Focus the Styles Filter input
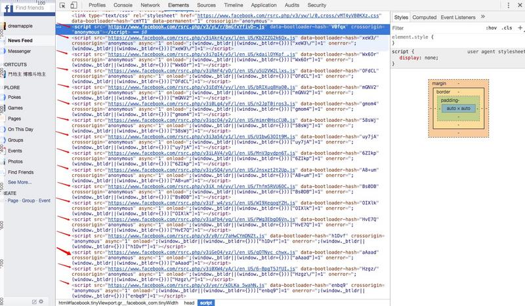The image size is (525, 306). click(437, 28)
